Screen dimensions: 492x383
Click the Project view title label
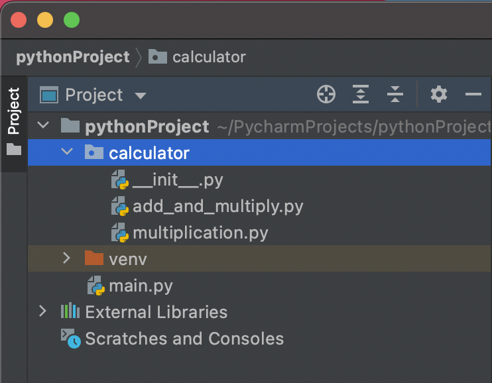[93, 95]
